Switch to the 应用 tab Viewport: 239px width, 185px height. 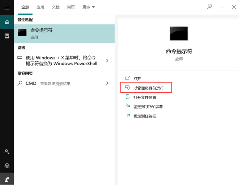pyautogui.click(x=40, y=7)
